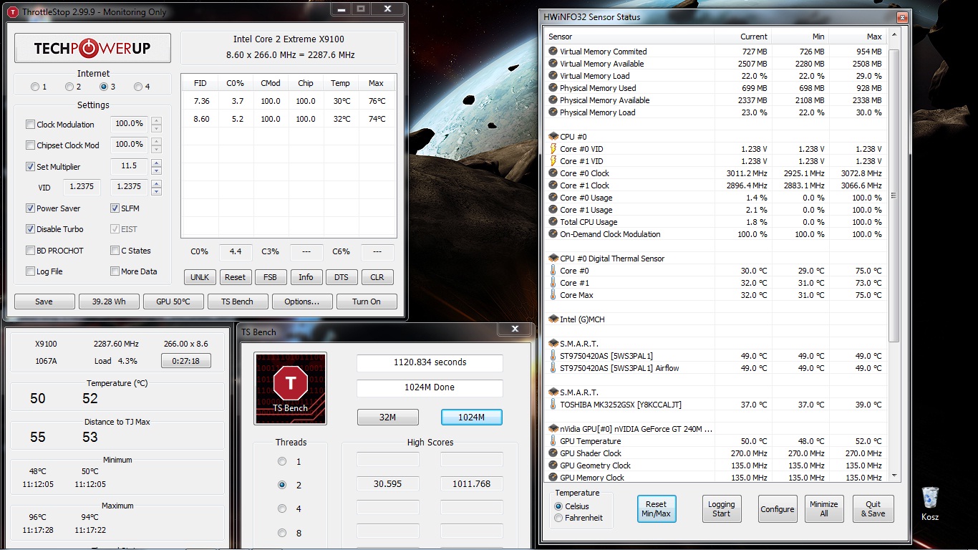Screen dimensions: 978x550
Task: Click the GPU 50°C button
Action: point(173,301)
